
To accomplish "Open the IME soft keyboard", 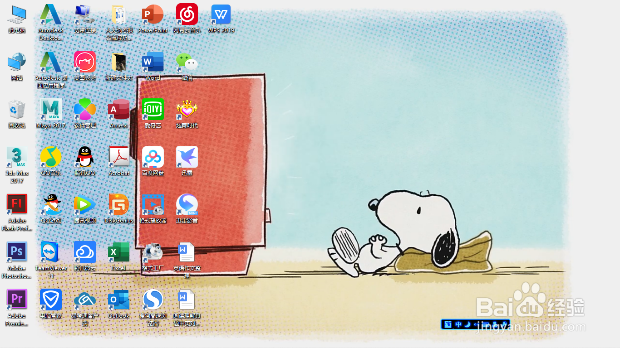I will tap(486, 324).
